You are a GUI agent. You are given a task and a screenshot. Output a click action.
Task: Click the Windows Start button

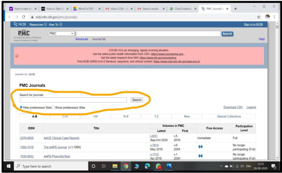(7, 167)
